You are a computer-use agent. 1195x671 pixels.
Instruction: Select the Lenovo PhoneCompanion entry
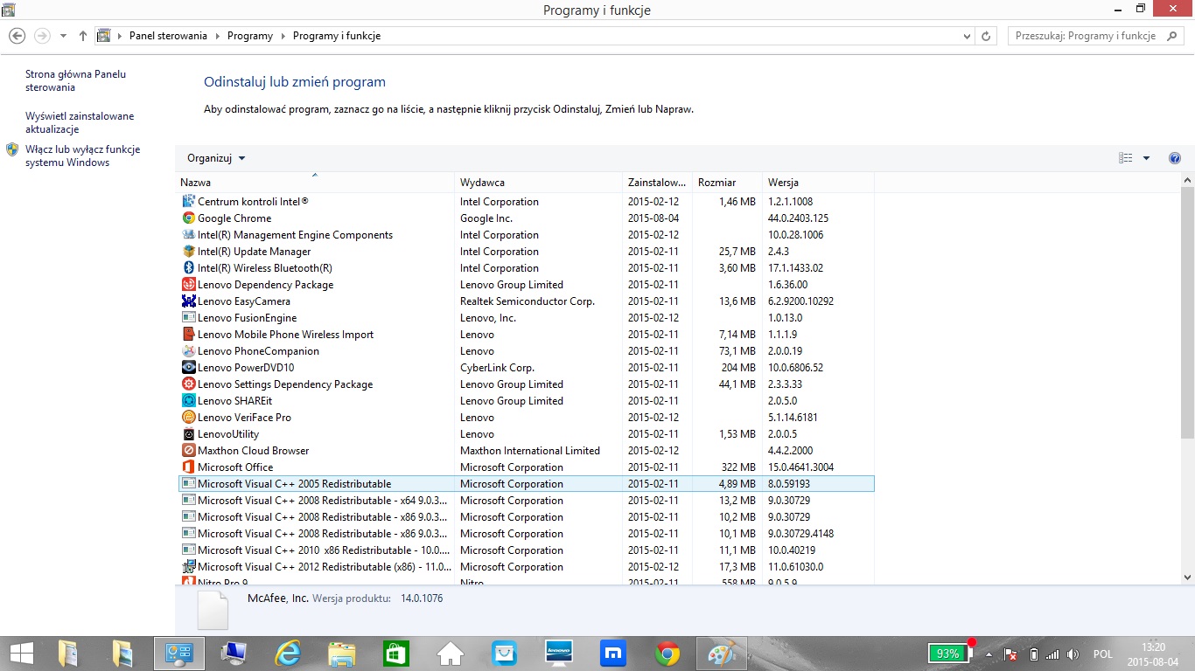[x=526, y=351]
